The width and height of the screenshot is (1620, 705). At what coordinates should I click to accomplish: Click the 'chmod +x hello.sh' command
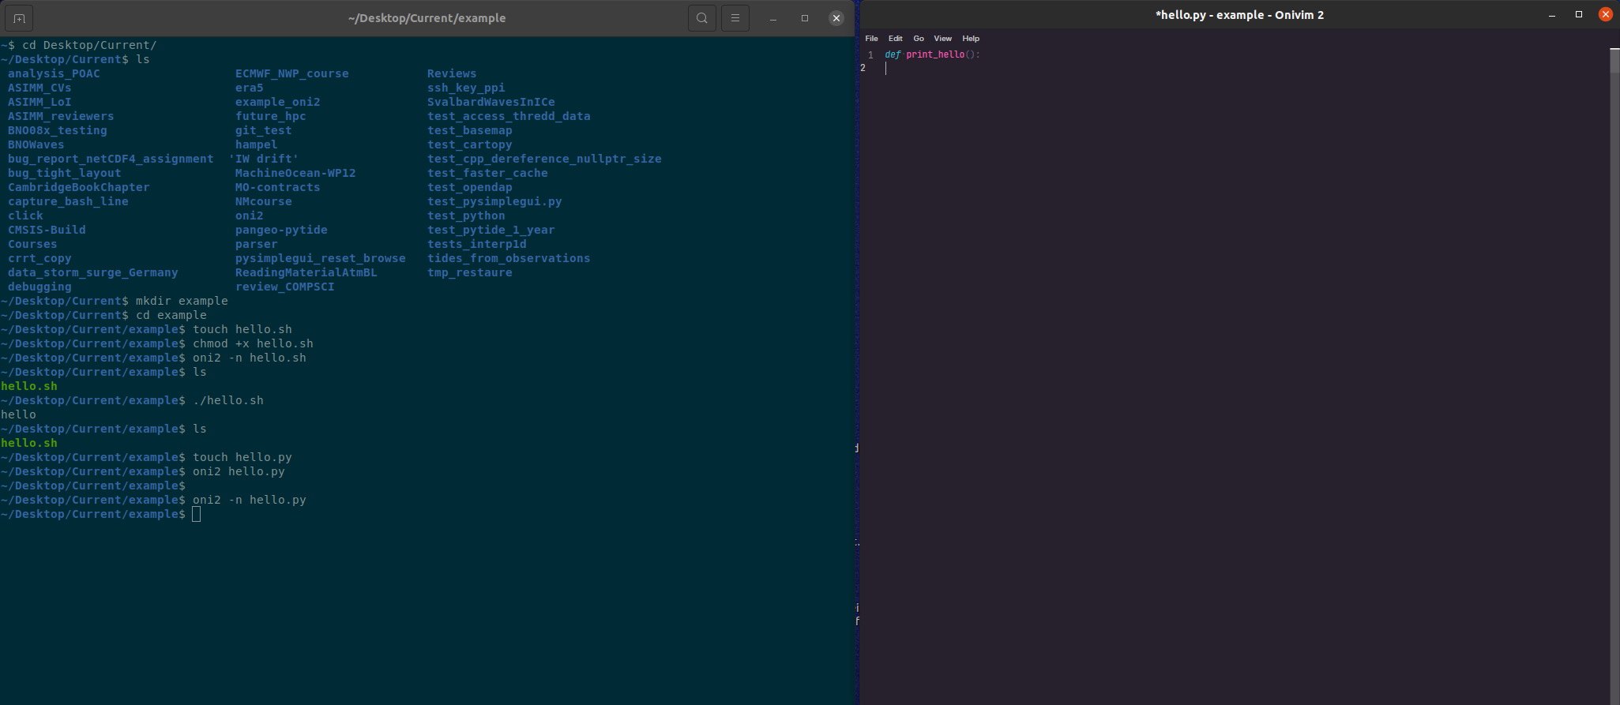(x=253, y=343)
